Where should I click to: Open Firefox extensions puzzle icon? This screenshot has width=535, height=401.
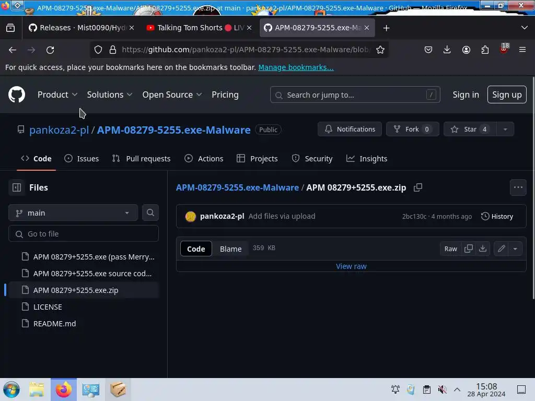coord(485,50)
